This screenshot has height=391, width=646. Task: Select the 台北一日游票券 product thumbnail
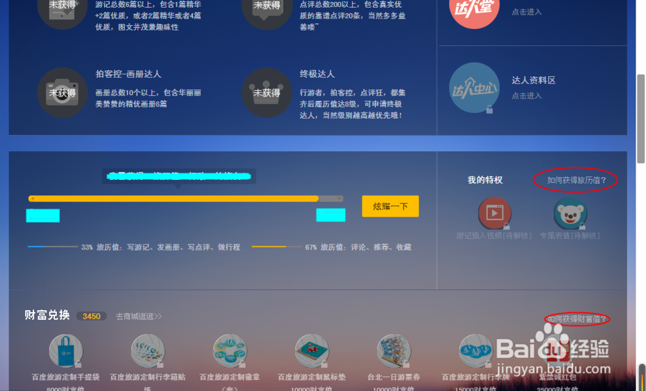[x=393, y=350]
